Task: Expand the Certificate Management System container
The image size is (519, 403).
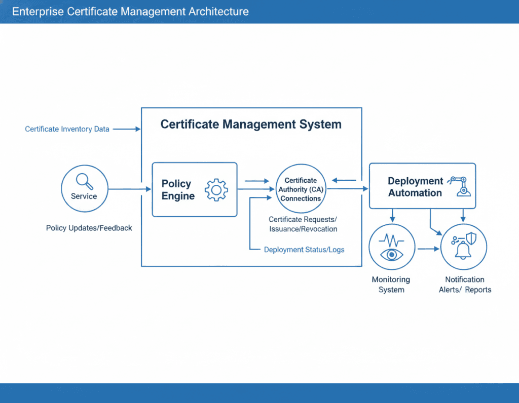Action: [251, 187]
